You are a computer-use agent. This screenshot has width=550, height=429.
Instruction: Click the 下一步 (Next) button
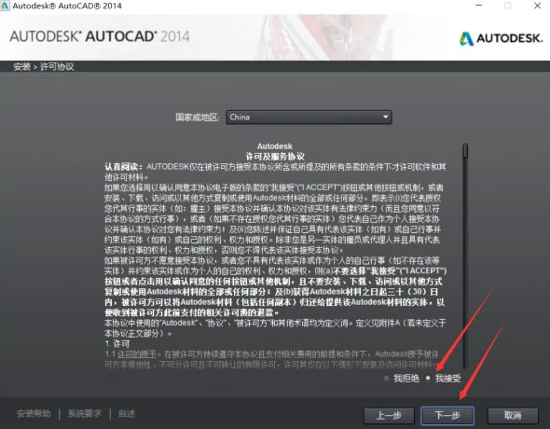tap(447, 416)
